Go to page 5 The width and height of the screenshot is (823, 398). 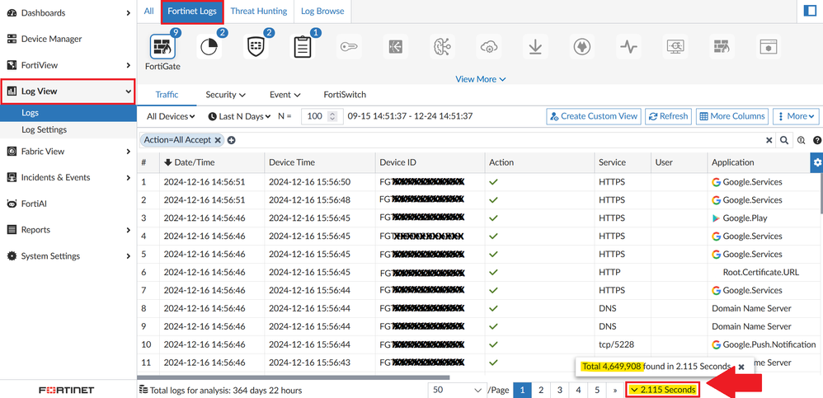[x=597, y=390]
